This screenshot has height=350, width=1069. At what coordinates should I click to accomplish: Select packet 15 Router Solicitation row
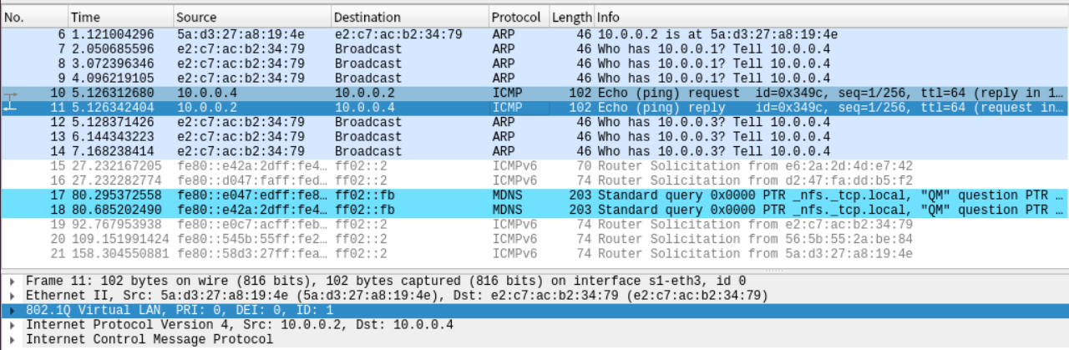(x=534, y=165)
